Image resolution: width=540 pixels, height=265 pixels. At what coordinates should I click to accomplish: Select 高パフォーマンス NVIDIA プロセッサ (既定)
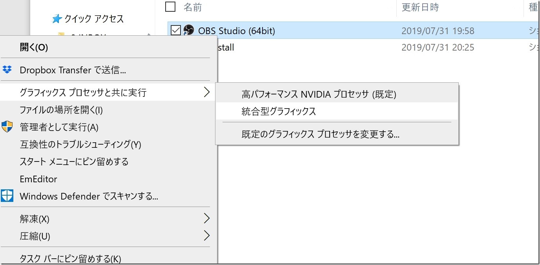[x=337, y=94]
